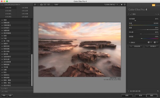Expand the 放大镜与直方图 panel
This screenshot has width=160, height=98.
pos(129,91)
